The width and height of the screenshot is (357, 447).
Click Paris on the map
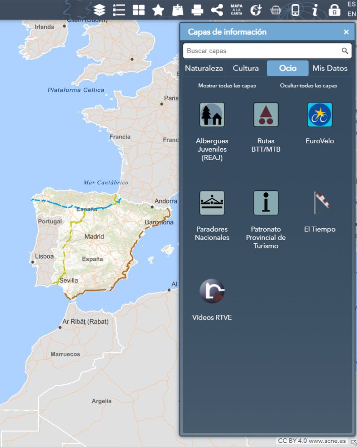(x=171, y=98)
